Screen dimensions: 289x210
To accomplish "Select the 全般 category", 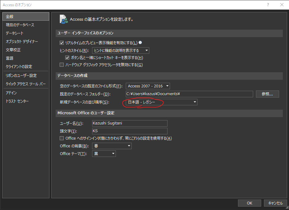I will [x=26, y=17].
